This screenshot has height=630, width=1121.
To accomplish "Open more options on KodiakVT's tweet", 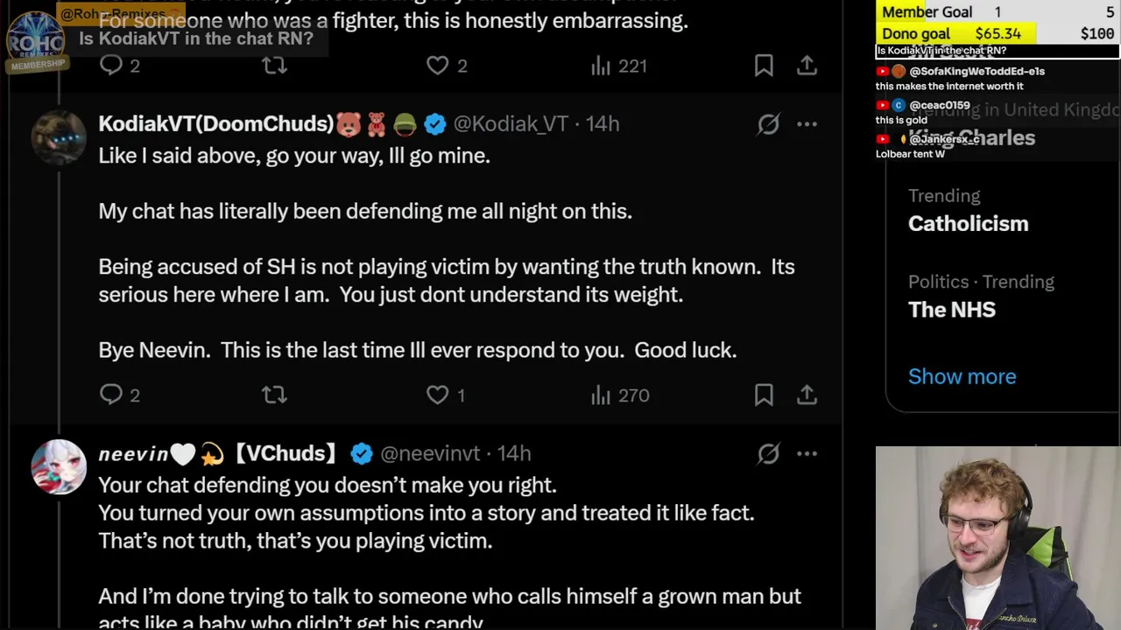I will (x=807, y=124).
